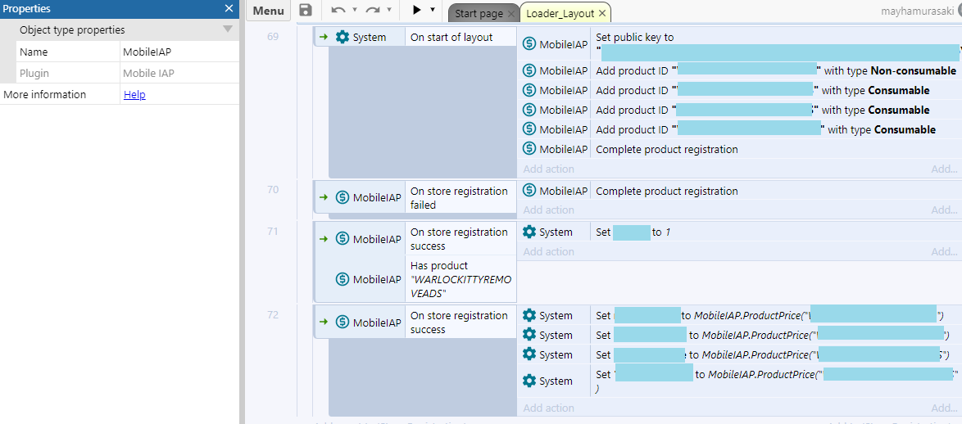The image size is (962, 424).
Task: Click Add action under event 70
Action: (x=548, y=210)
